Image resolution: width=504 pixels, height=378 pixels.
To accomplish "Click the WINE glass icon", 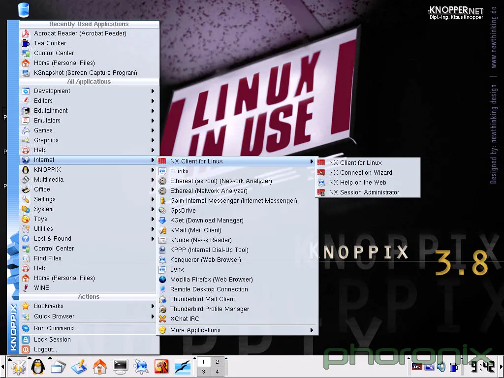I will pyautogui.click(x=26, y=287).
